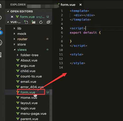Close form.vue in Open Editors list
This screenshot has height=121, width=123.
point(12,17)
